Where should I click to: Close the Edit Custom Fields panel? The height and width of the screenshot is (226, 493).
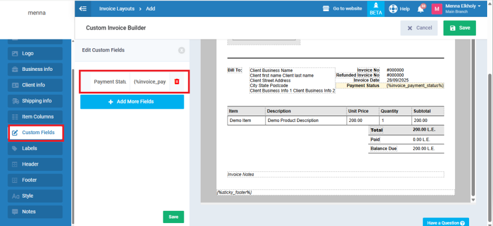(181, 50)
